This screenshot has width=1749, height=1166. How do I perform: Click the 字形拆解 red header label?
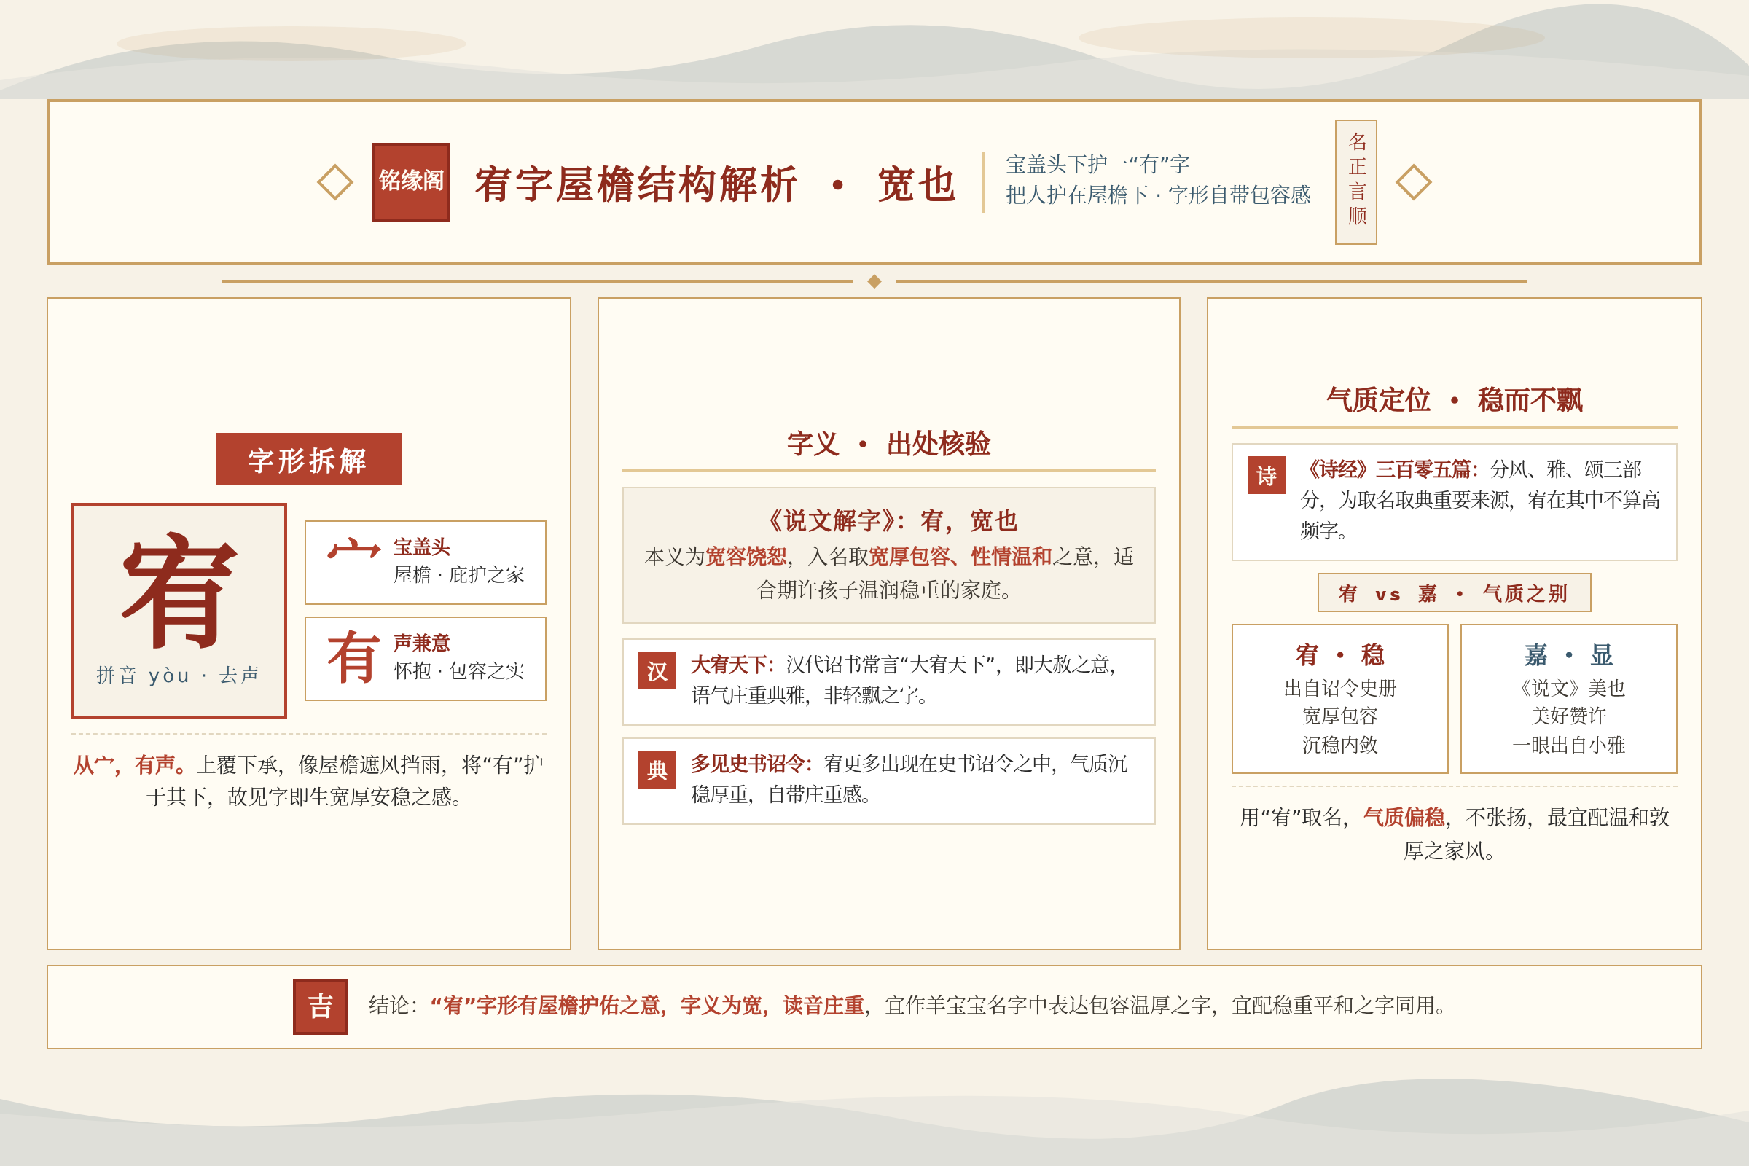[x=308, y=460]
